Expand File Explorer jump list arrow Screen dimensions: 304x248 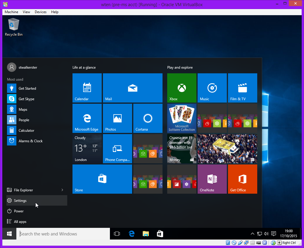click(x=62, y=190)
